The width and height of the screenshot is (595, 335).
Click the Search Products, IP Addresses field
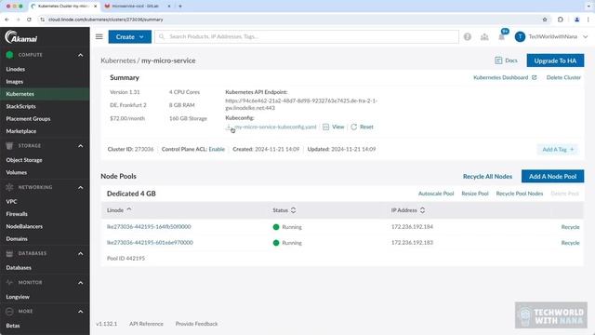tap(307, 37)
